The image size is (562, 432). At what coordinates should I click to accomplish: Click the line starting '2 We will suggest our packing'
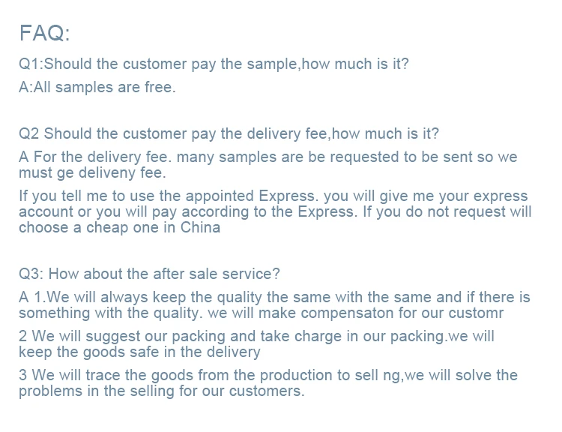256,336
